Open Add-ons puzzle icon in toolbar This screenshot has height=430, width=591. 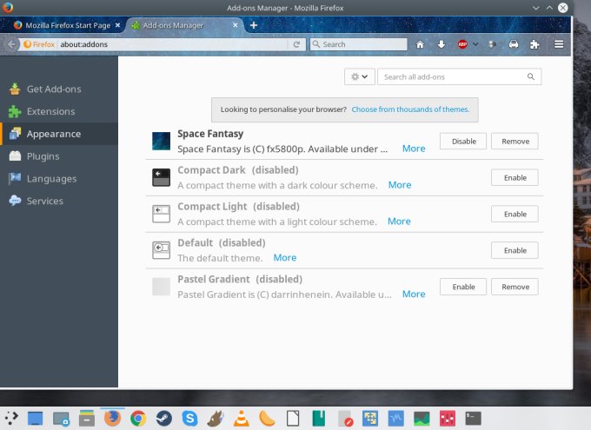535,44
